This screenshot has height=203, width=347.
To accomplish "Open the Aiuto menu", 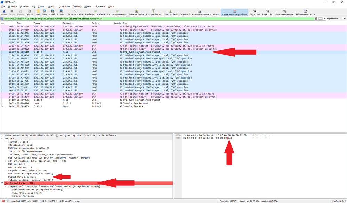I will [111, 6].
